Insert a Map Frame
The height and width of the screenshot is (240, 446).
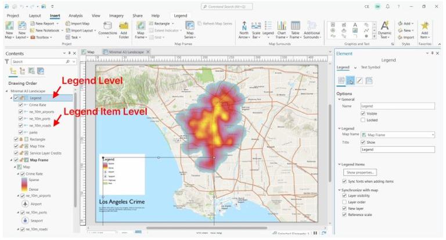tap(141, 26)
